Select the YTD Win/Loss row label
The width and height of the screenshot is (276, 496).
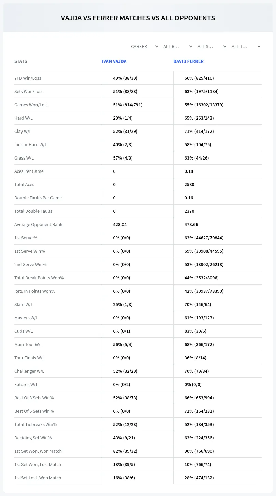(x=28, y=78)
